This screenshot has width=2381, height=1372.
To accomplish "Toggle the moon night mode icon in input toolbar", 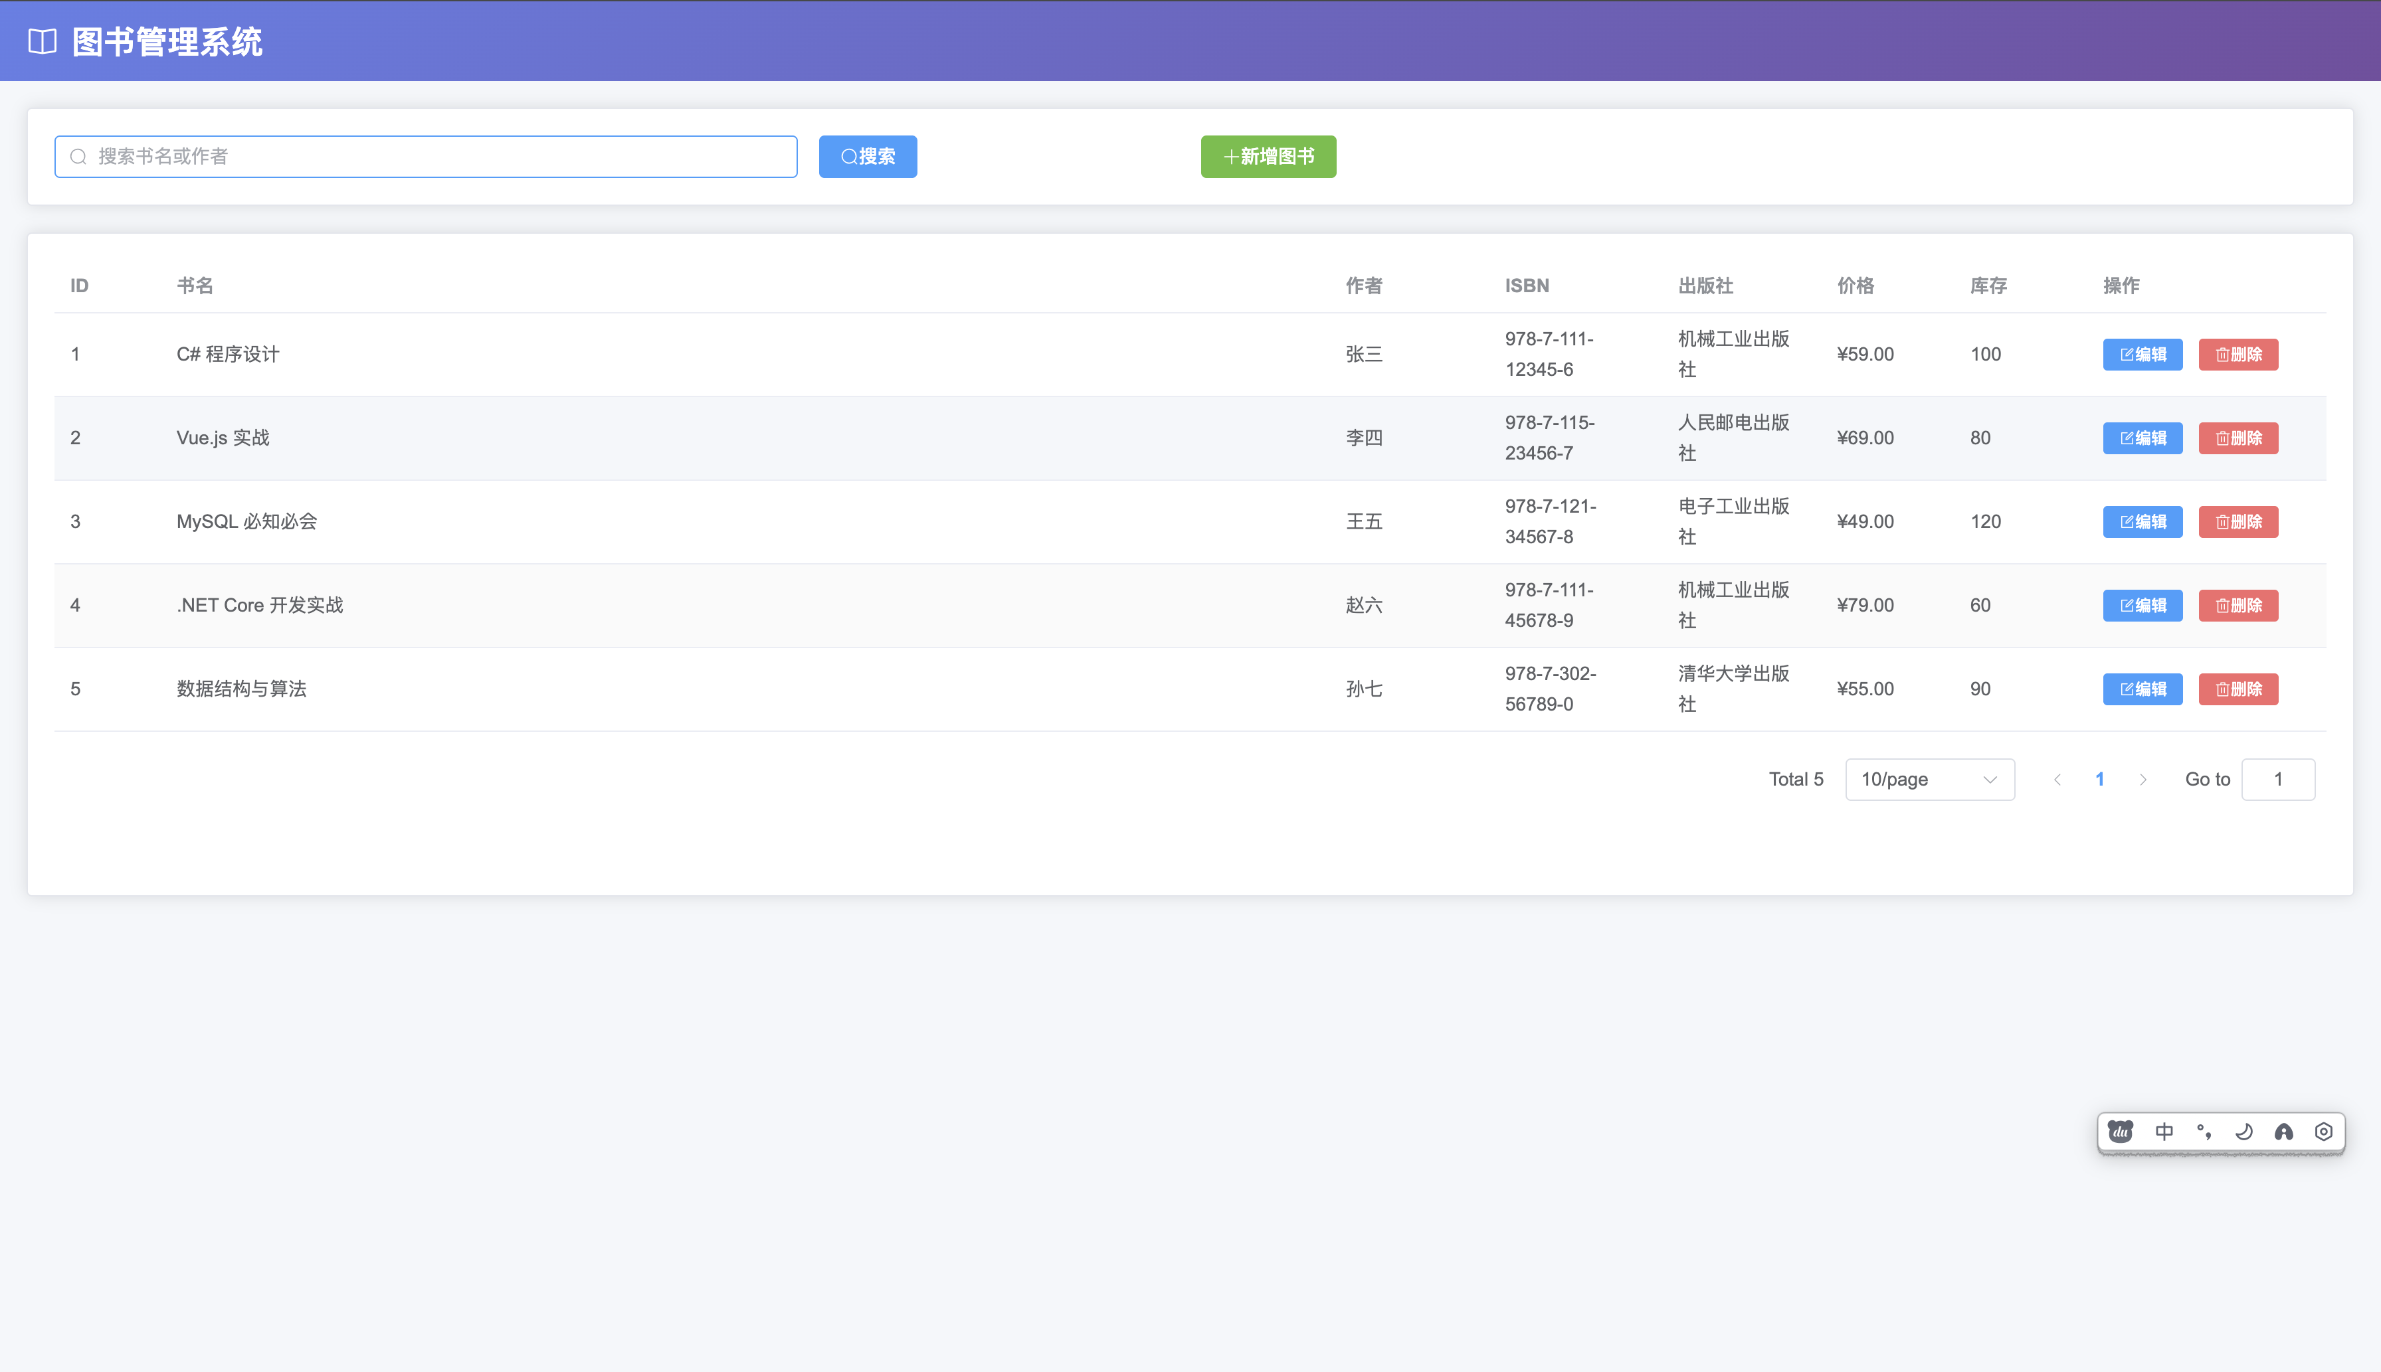I will point(2243,1131).
